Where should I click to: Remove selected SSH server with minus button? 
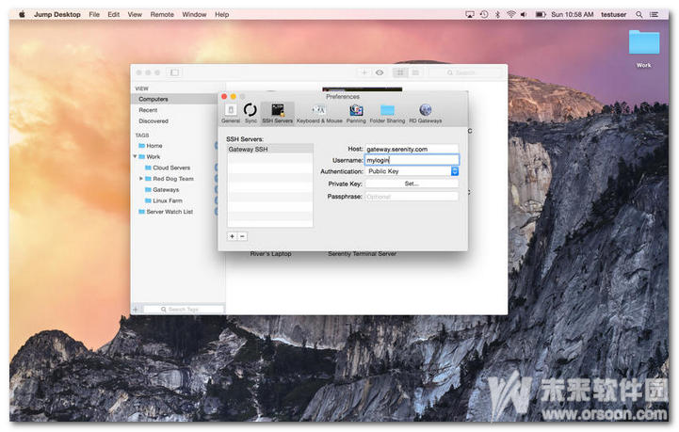click(243, 236)
